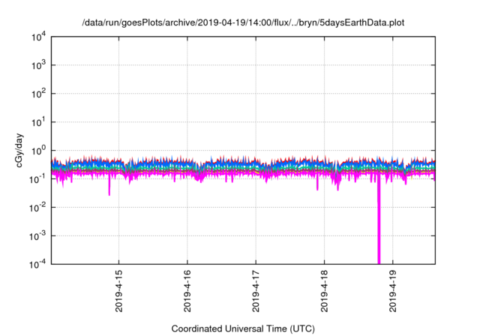Click the 10^-3 y-axis tick label
The image size is (480, 336).
point(38,236)
